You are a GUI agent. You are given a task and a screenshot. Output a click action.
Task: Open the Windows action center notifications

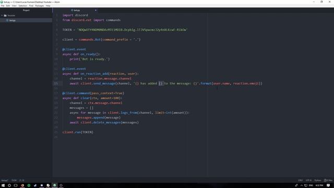tap(328, 185)
